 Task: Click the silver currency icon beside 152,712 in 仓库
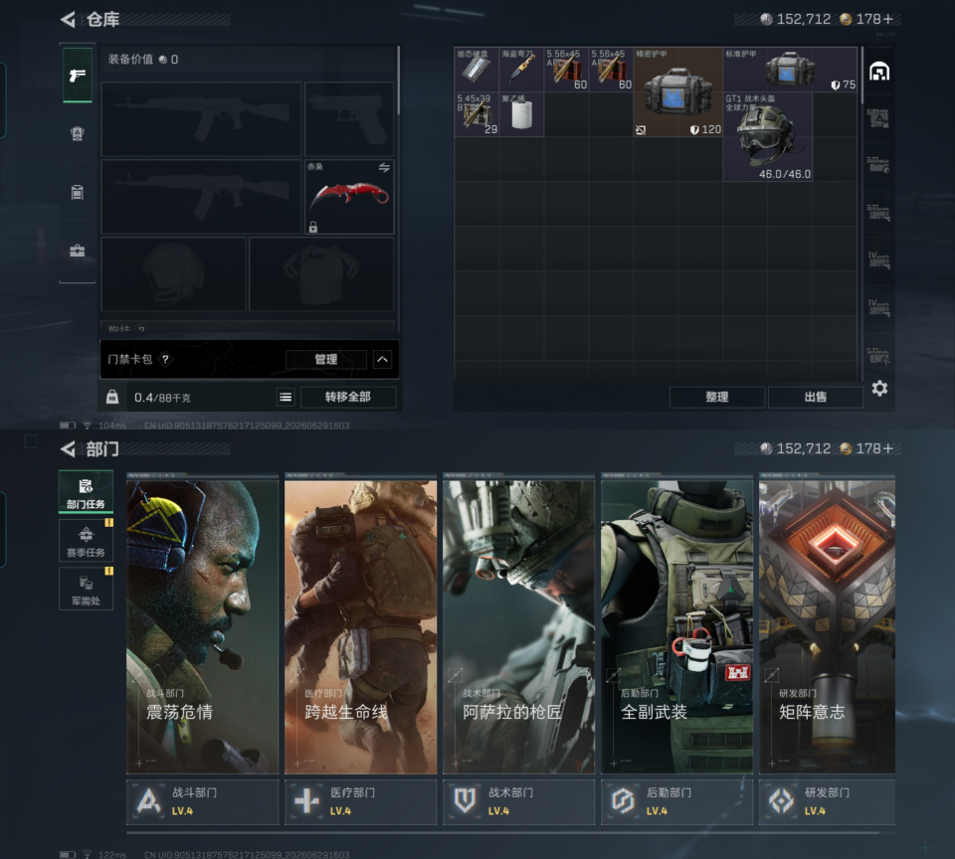click(x=766, y=20)
